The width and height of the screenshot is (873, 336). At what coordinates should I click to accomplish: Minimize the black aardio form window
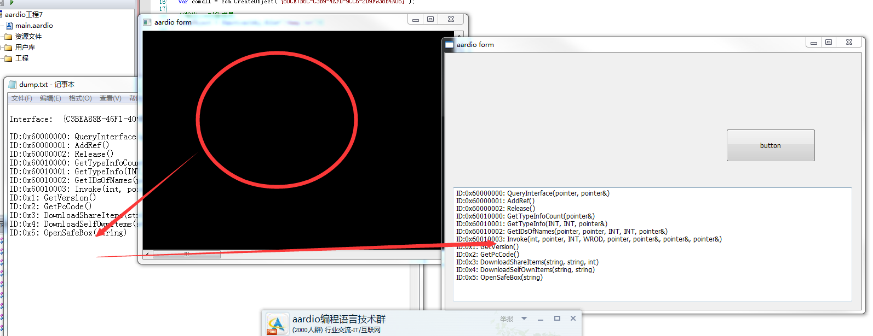point(416,20)
